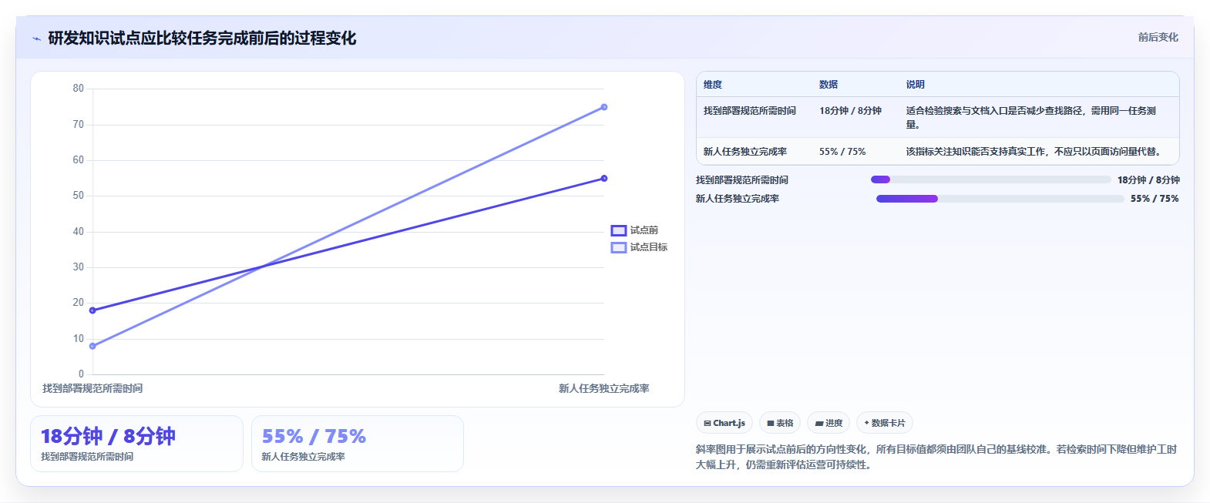Click the 维度 column header
1210x503 pixels.
713,85
